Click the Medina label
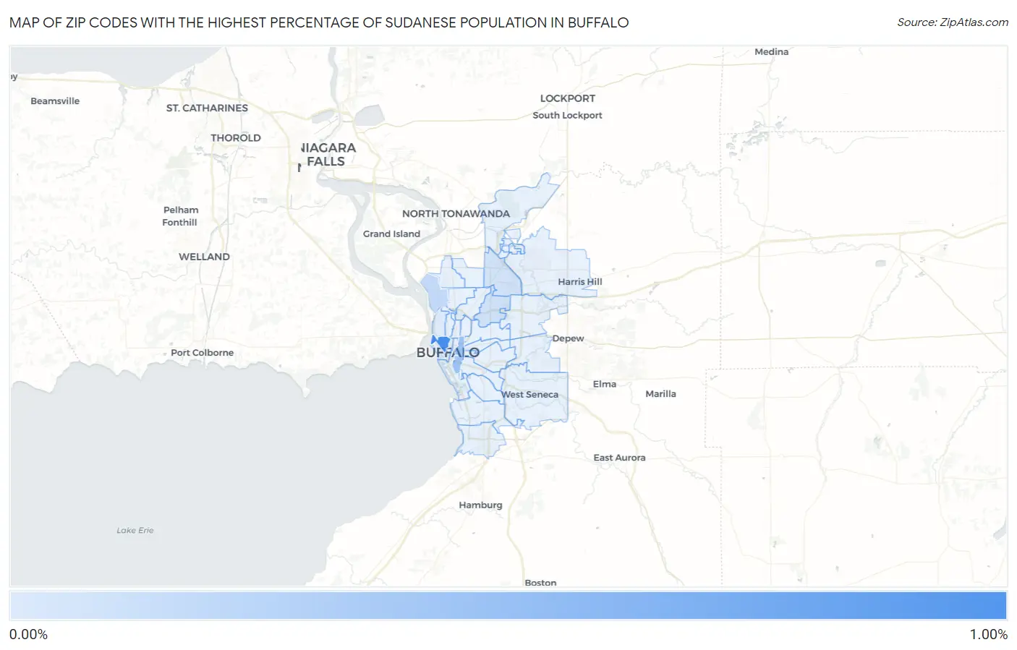This screenshot has width=1017, height=650. coord(771,52)
